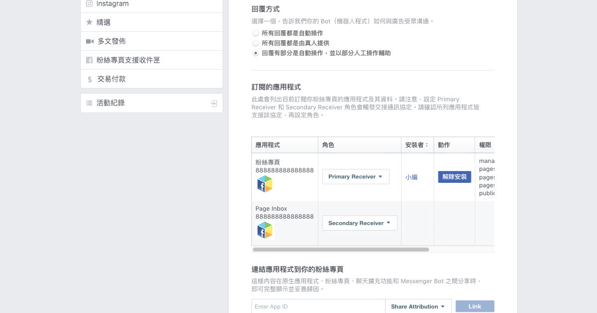The width and height of the screenshot is (597, 313).
Task: Open the Secondary Receiver role dropdown
Action: point(359,223)
